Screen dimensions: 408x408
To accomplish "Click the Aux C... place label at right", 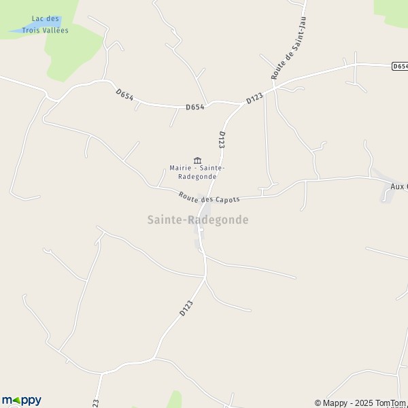I will pos(399,186).
